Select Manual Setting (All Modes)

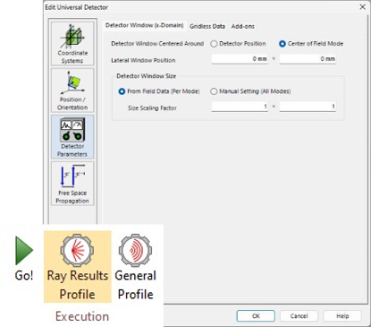pyautogui.click(x=250, y=91)
